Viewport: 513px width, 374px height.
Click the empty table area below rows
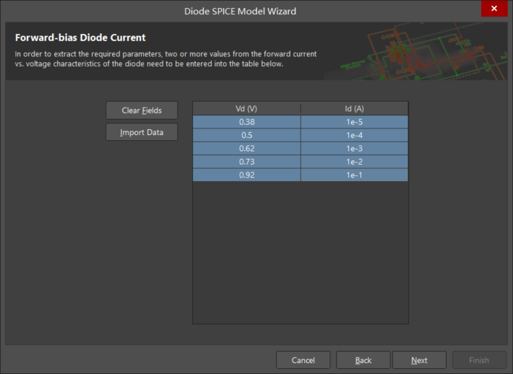pyautogui.click(x=300, y=253)
